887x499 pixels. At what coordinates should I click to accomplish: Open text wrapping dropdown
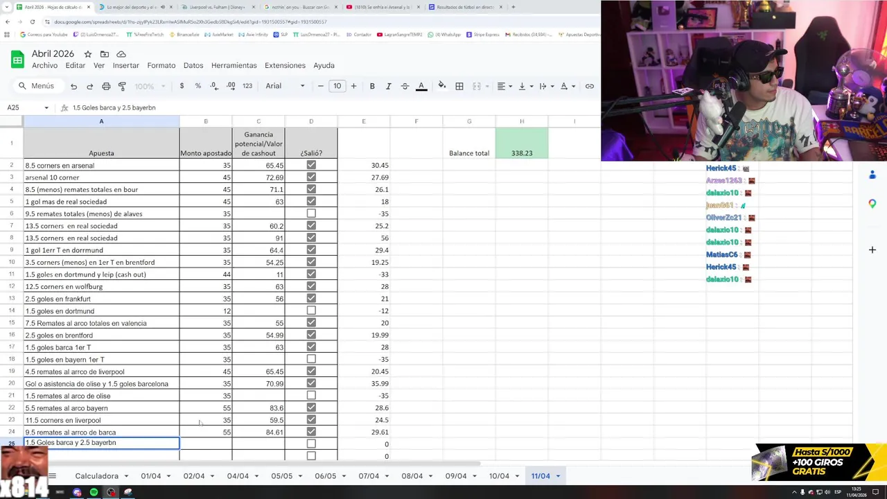tap(546, 86)
